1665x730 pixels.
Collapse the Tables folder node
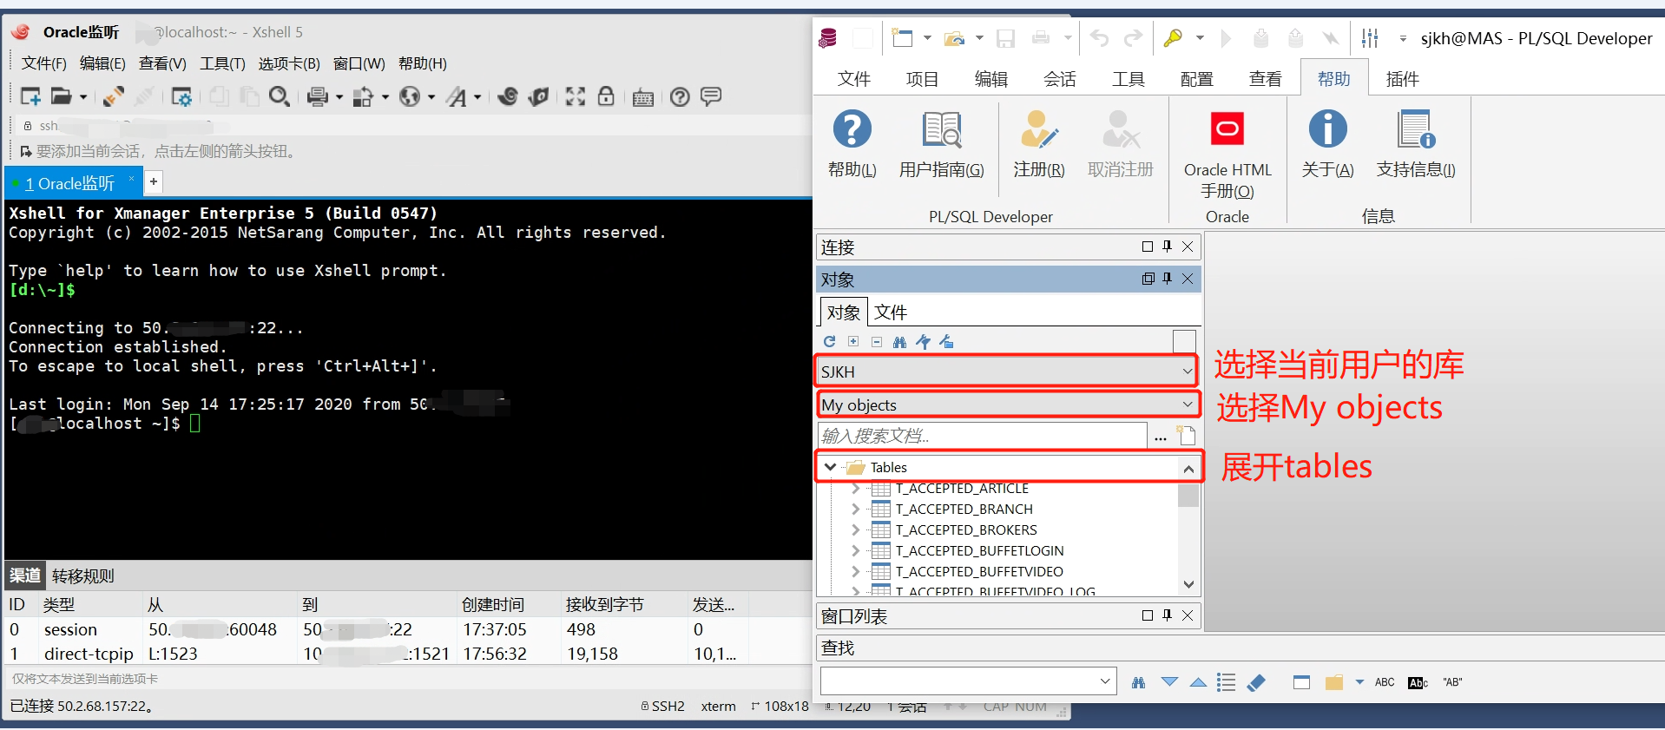831,467
